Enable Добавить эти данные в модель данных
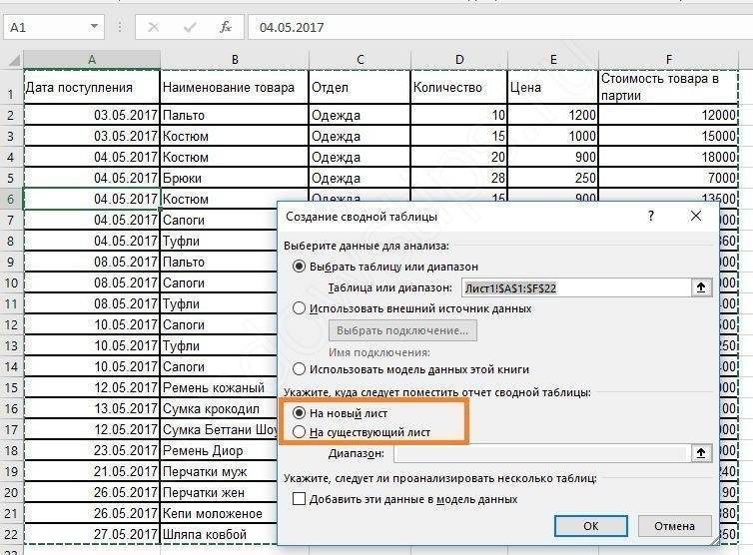 coord(300,499)
